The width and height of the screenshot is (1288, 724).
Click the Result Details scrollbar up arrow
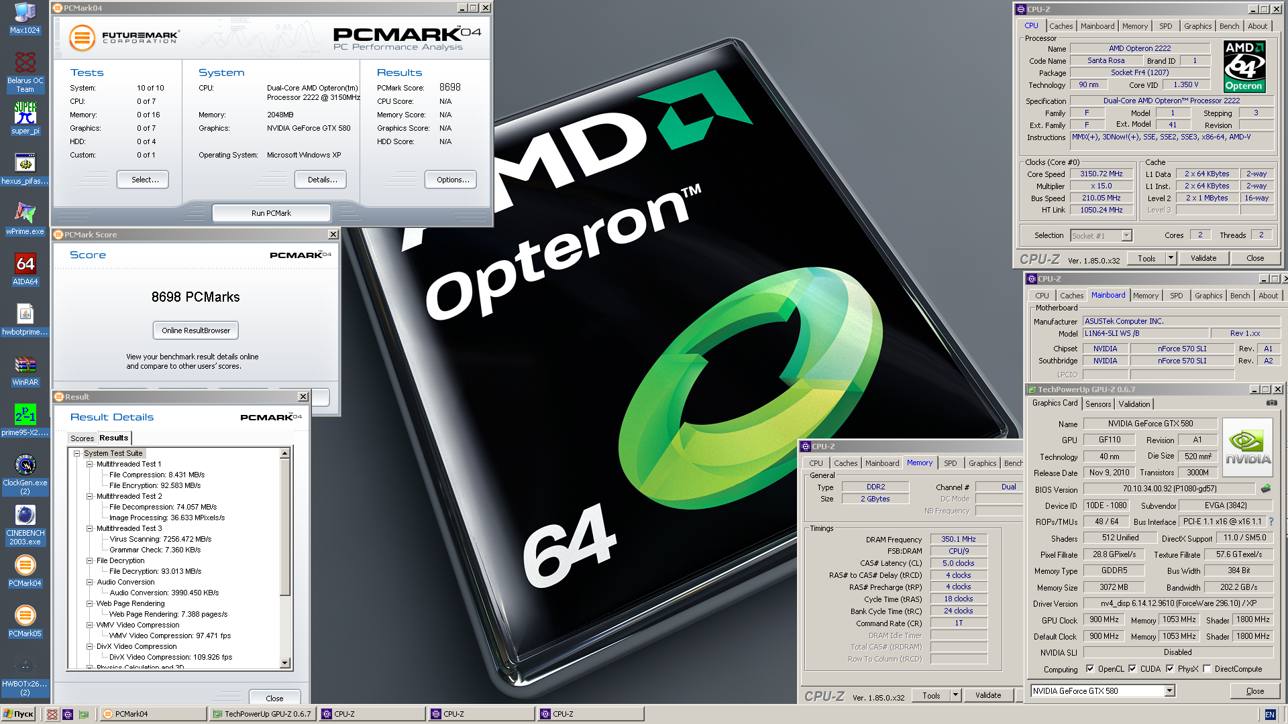point(284,453)
